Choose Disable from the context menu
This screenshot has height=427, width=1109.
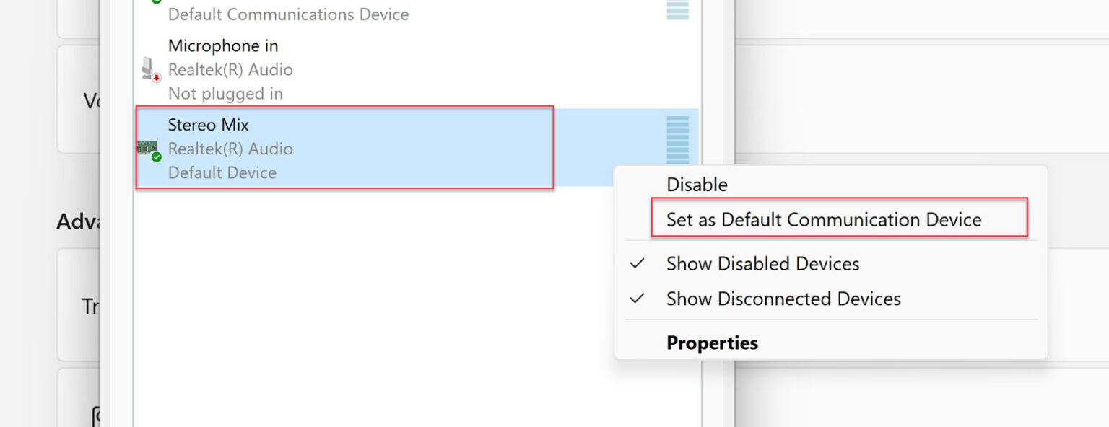coord(697,184)
